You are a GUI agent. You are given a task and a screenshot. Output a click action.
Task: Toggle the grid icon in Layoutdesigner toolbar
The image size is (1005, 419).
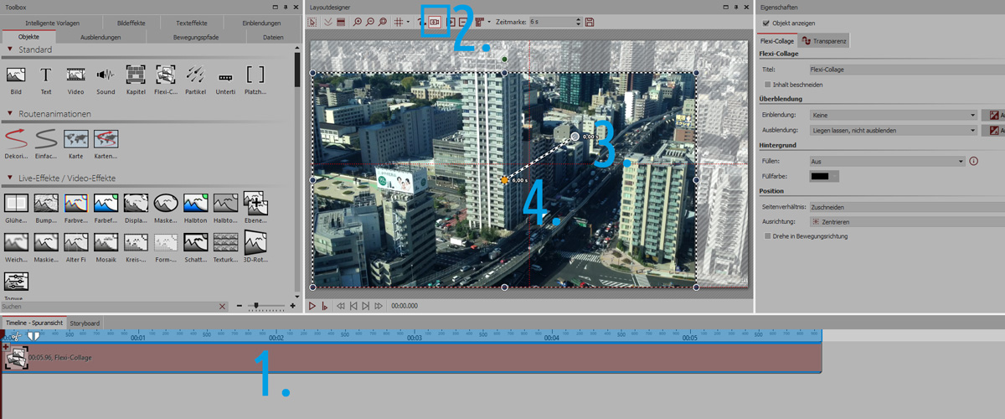pyautogui.click(x=398, y=22)
